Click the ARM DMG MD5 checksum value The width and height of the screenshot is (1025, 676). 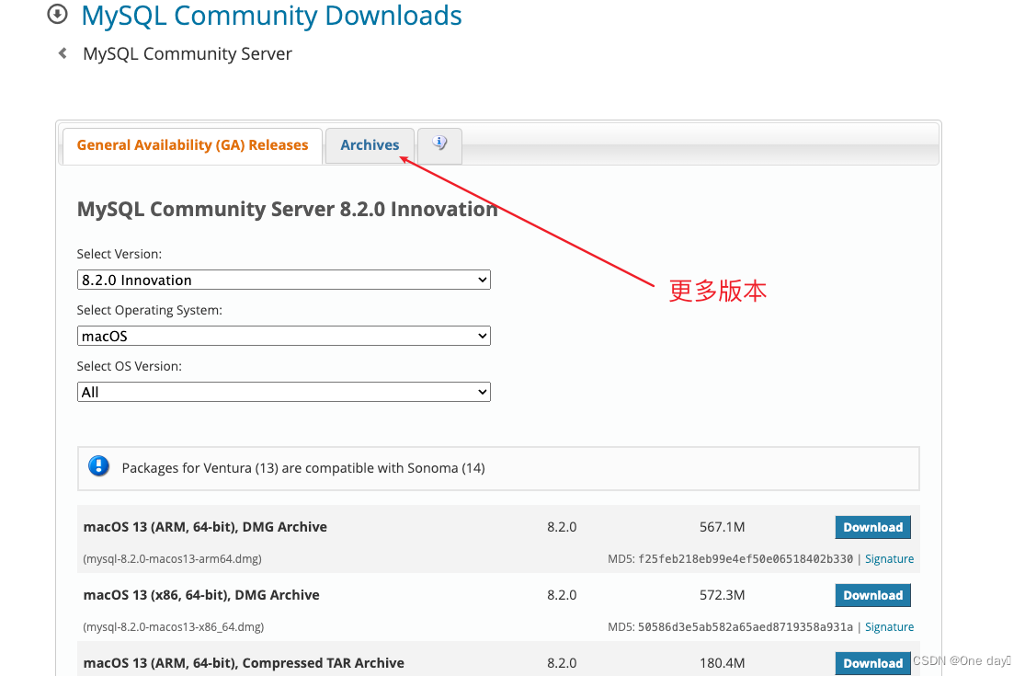[x=746, y=558]
